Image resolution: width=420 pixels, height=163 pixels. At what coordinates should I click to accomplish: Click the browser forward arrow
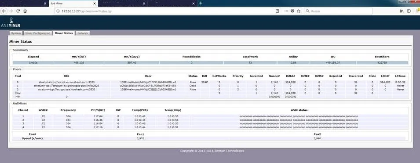(11, 11)
